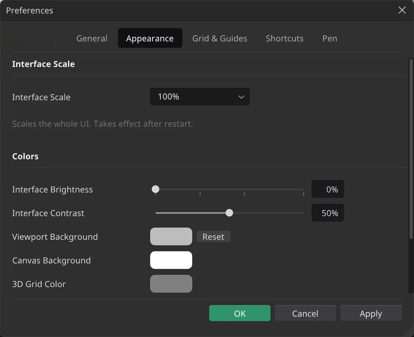Apply the preference changes
The image size is (414, 337).
tap(371, 313)
